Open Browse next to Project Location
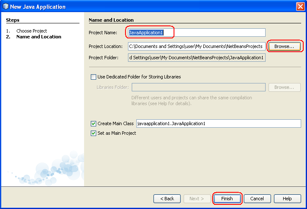The image size is (307, 209). [284, 46]
